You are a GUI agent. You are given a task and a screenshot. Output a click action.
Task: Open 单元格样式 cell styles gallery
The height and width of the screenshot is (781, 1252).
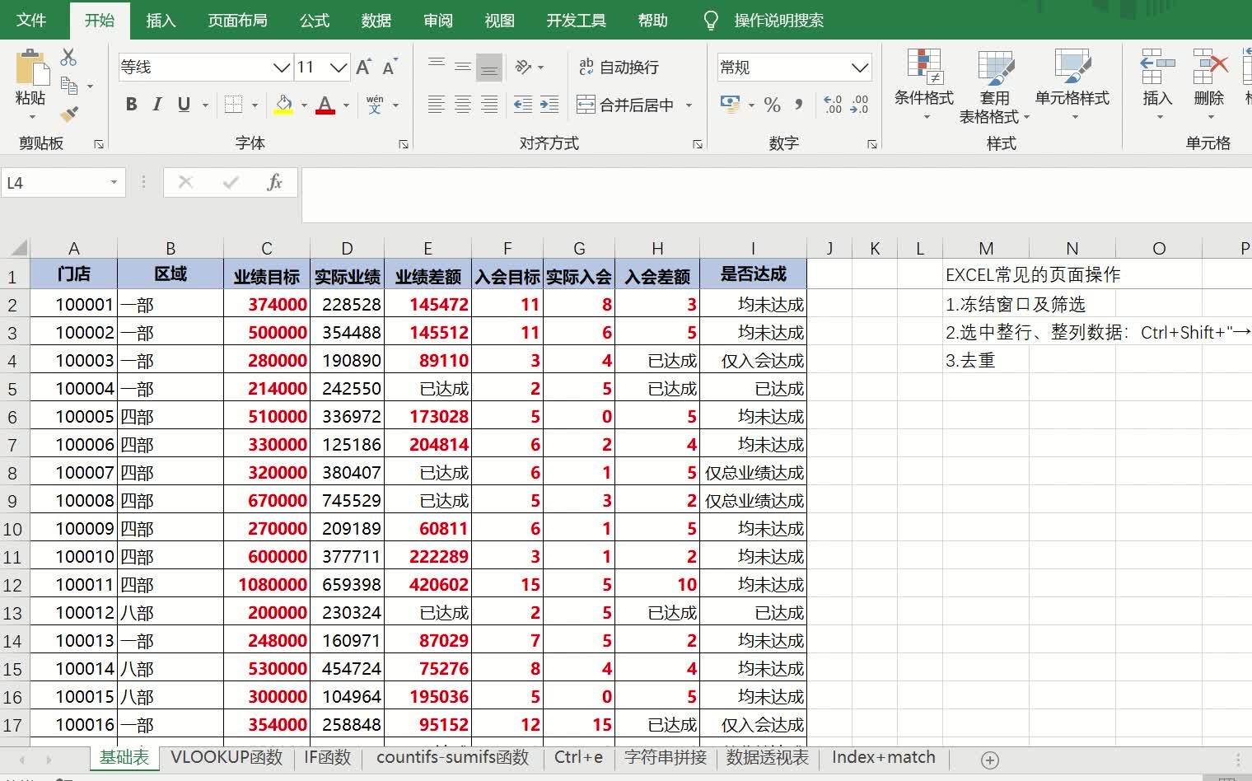pos(1072,85)
